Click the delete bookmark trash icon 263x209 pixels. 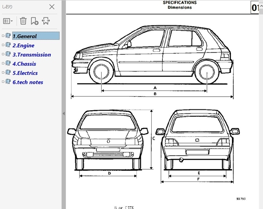[23, 21]
